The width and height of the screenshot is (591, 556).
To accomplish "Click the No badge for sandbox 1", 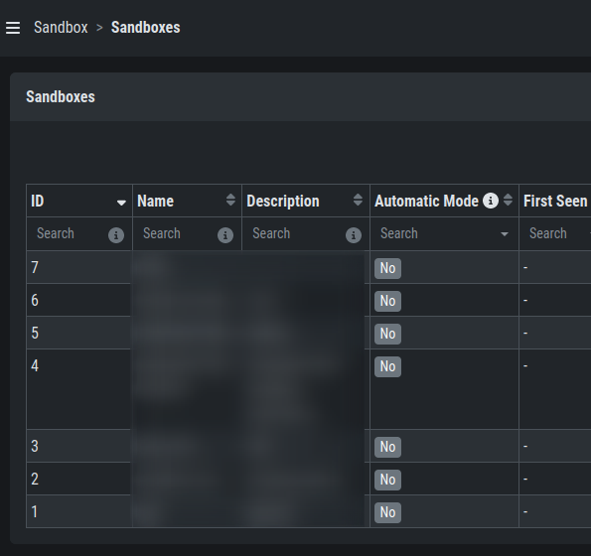I will [387, 512].
